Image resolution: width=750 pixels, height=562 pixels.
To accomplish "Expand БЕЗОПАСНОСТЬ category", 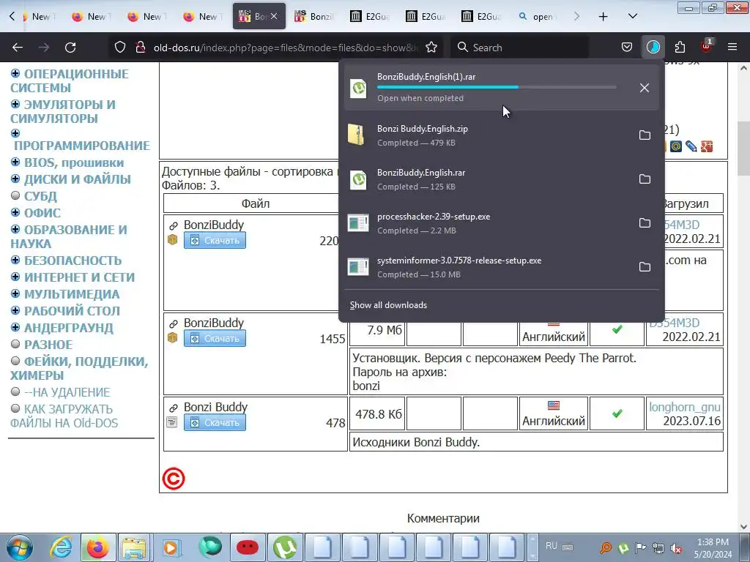I will 15,260.
